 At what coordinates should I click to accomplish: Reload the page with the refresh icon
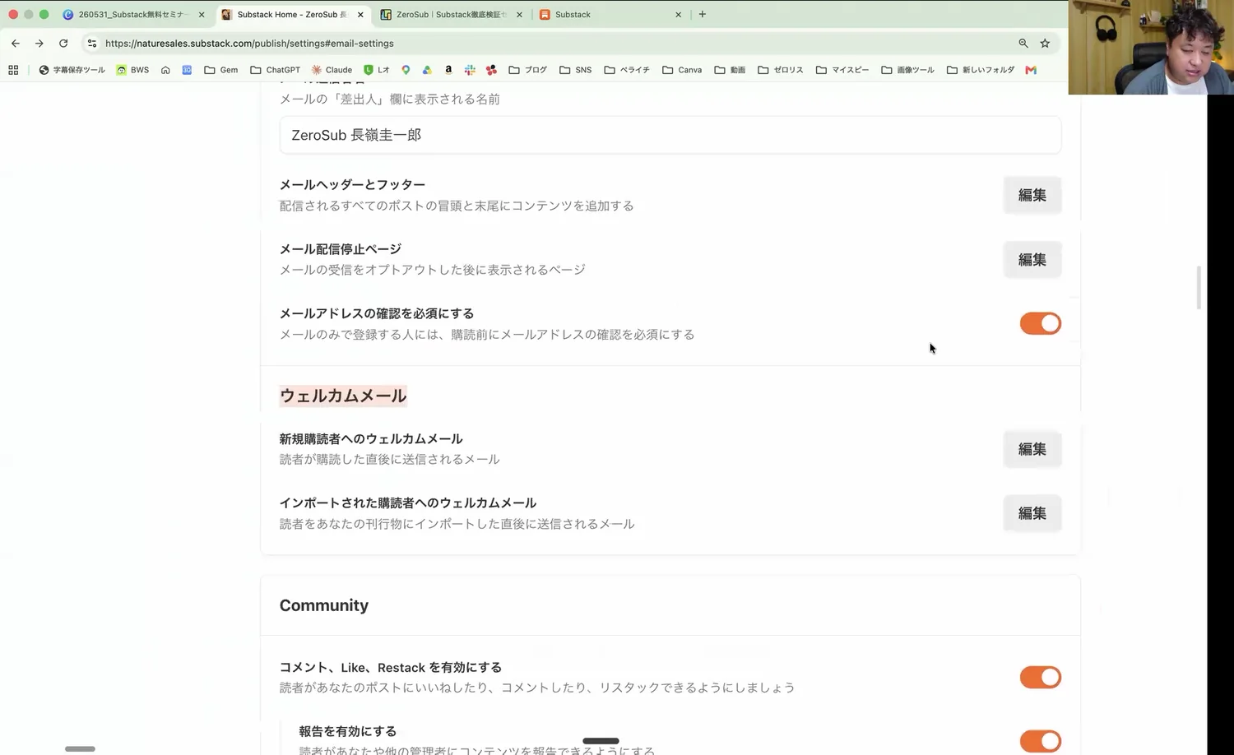click(63, 44)
